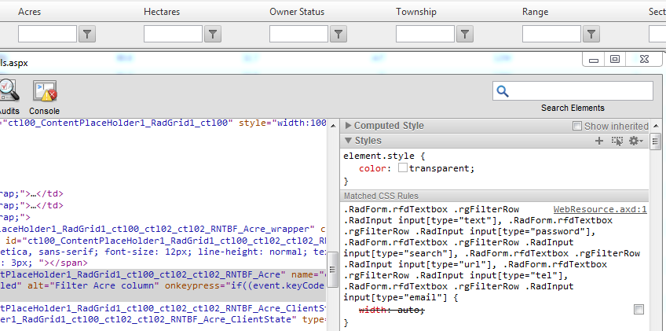
Task: Click the elements panel scrollbar up arrow
Action: 332,126
